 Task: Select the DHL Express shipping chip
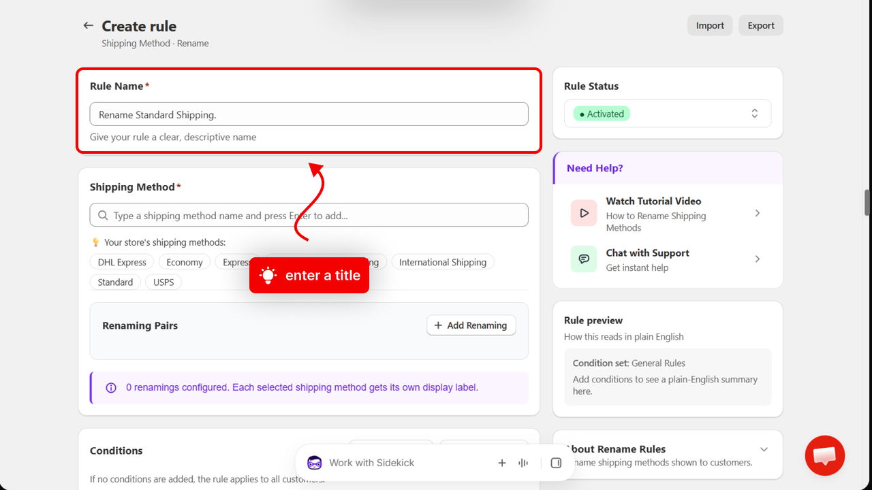click(x=122, y=262)
